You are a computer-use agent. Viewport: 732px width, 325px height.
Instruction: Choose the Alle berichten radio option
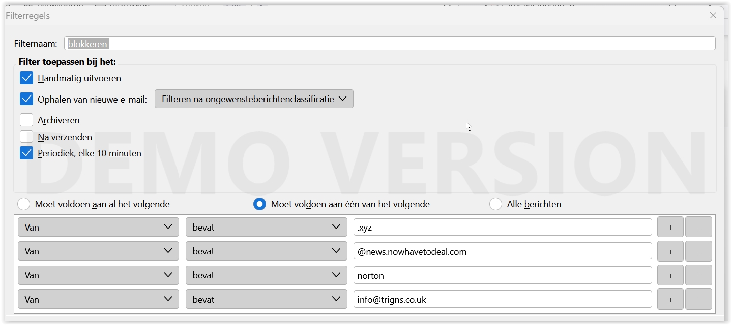click(495, 204)
